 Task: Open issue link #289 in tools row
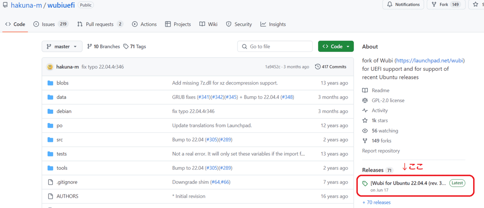pyautogui.click(x=225, y=168)
